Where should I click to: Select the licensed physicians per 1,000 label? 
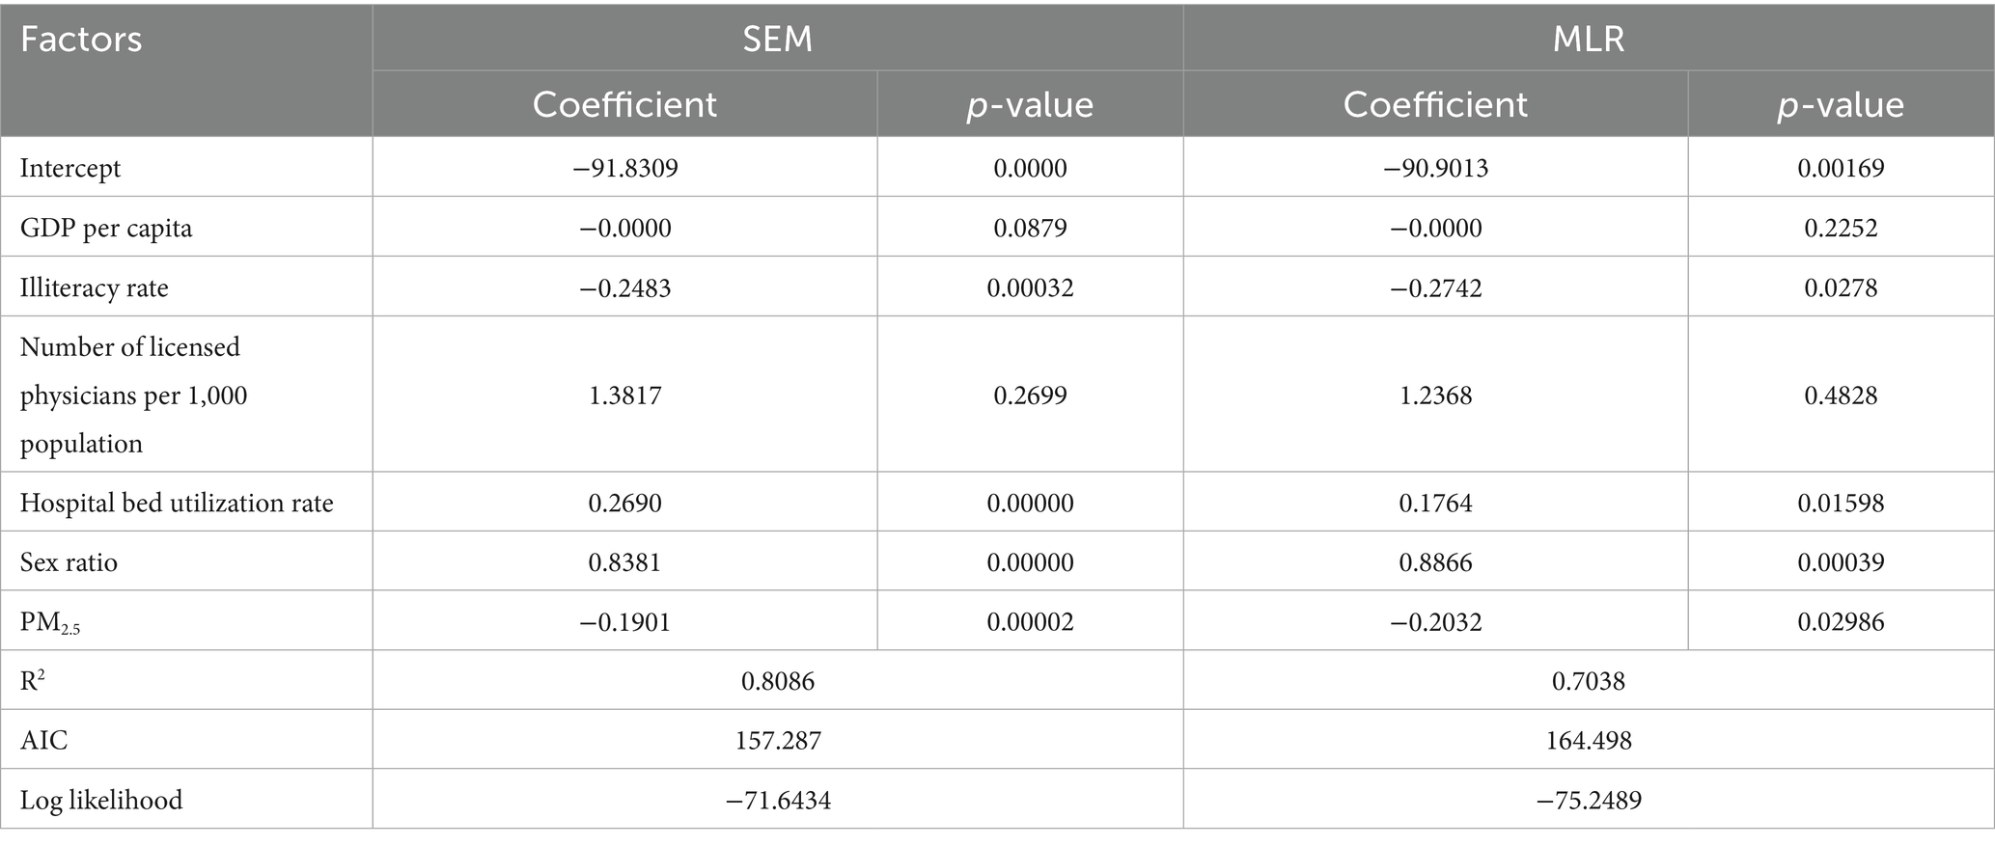pos(133,395)
